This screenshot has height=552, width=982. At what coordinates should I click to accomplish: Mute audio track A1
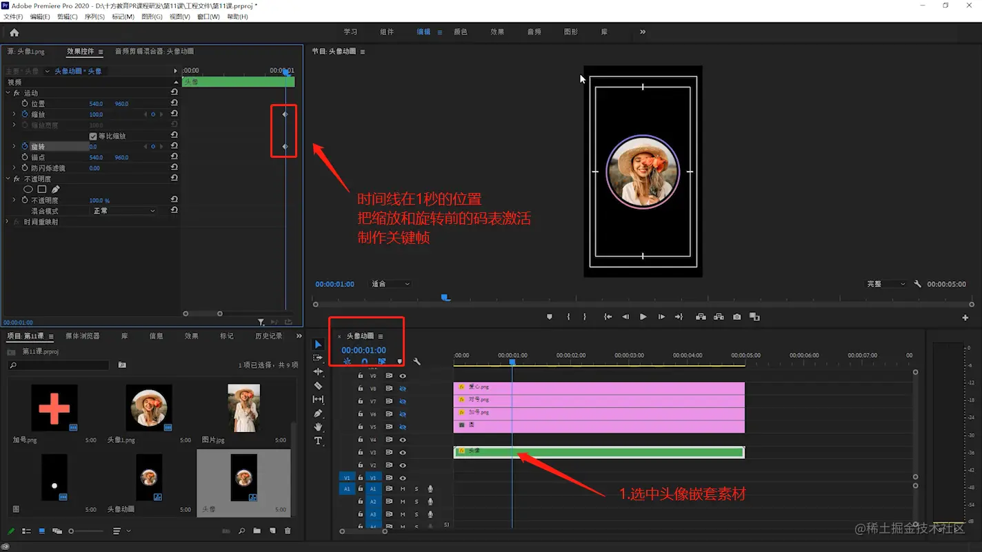[403, 489]
